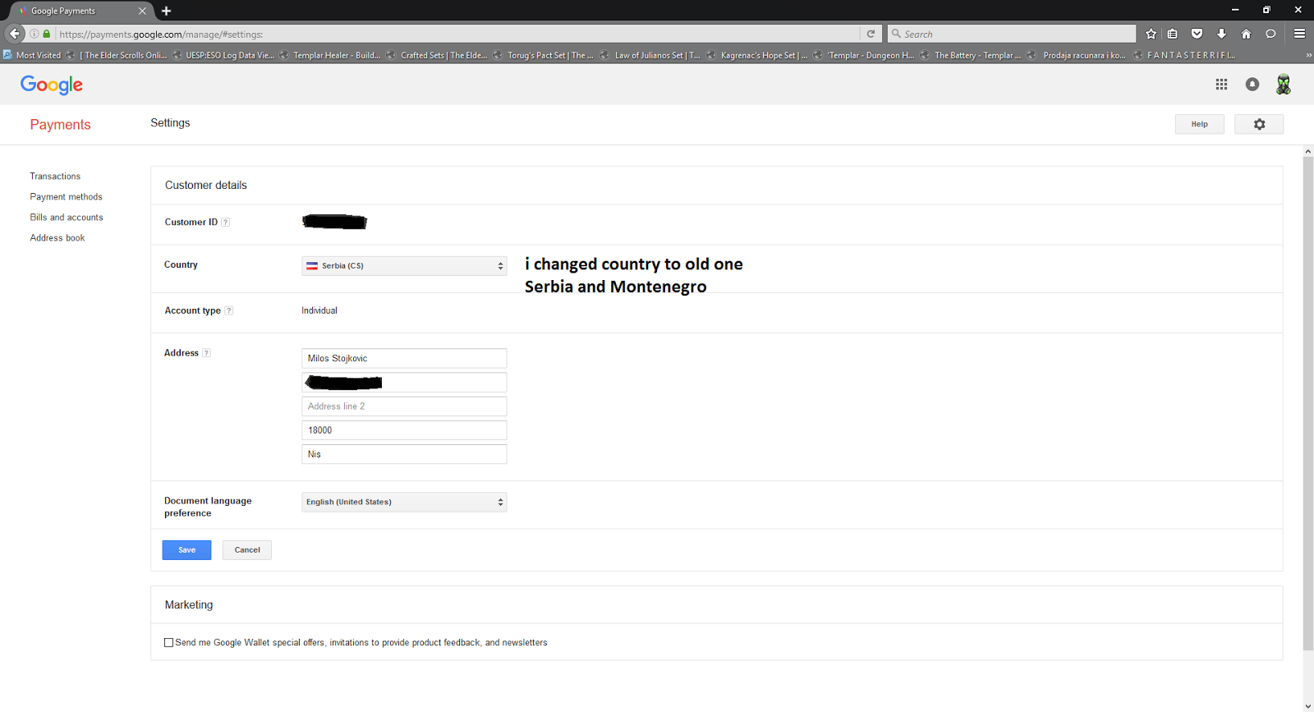
Task: Open The Elder Scrolls Online bookmark
Action: point(117,55)
